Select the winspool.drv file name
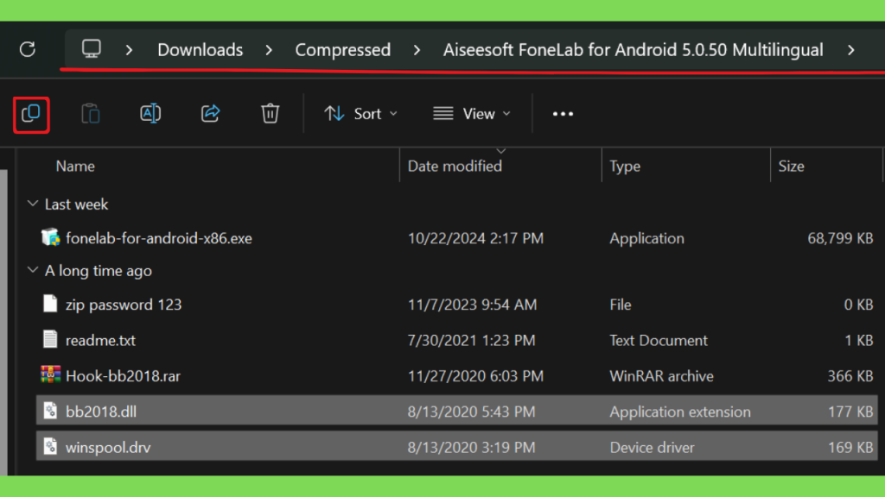Screen dimensions: 885x497 point(108,448)
